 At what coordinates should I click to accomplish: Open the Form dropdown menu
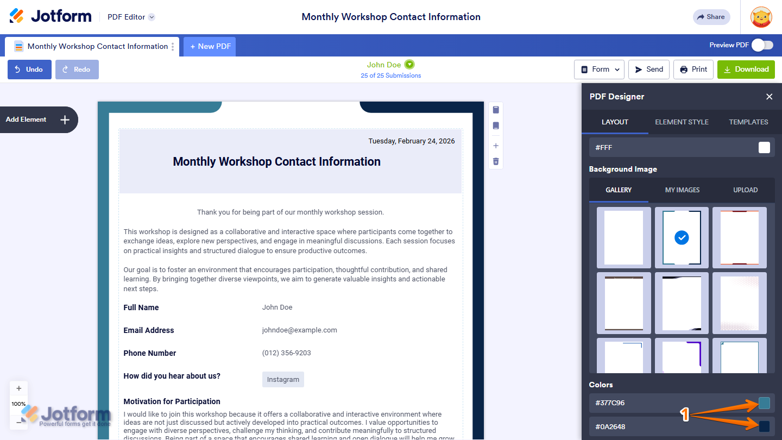point(599,69)
